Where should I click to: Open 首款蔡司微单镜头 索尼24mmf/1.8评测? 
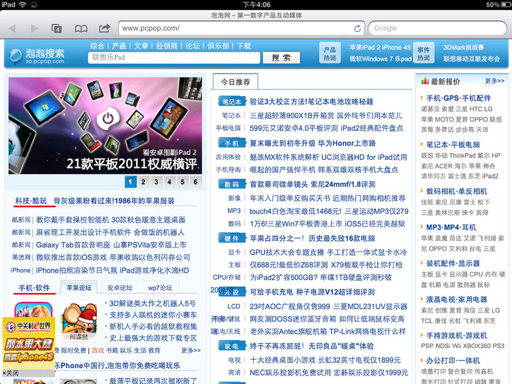click(x=312, y=184)
